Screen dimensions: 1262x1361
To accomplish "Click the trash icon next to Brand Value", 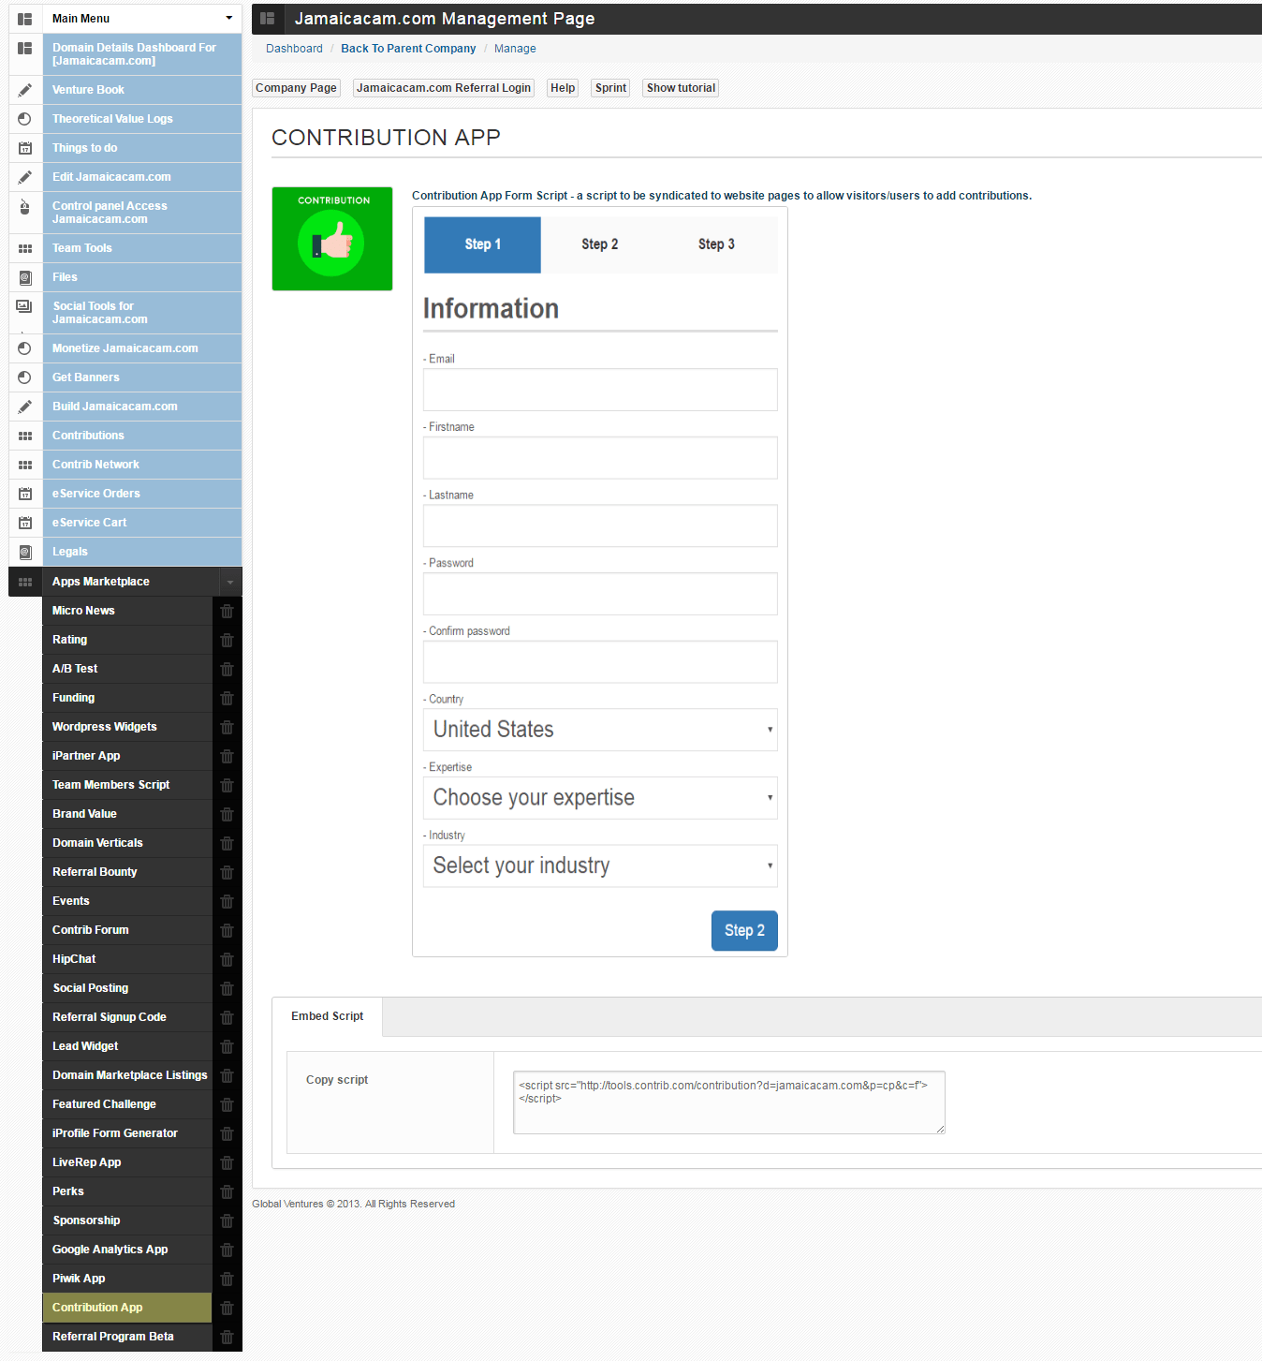I will click(227, 814).
